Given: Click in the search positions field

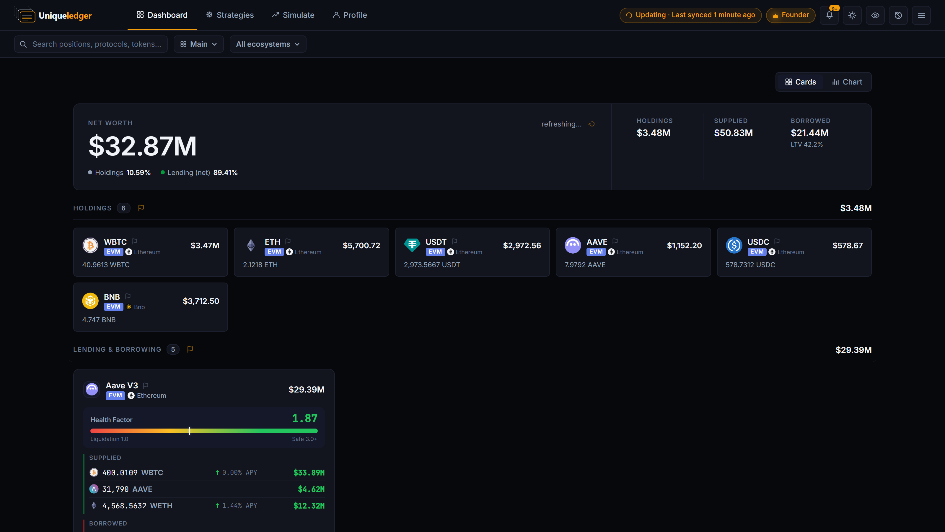Looking at the screenshot, I should 91,44.
